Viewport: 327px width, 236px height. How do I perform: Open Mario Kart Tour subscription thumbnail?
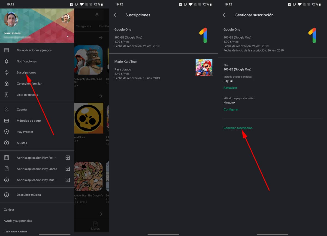(x=204, y=68)
